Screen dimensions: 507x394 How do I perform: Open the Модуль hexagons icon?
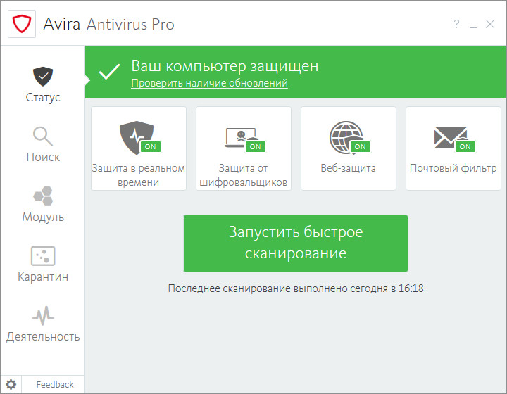[43, 195]
